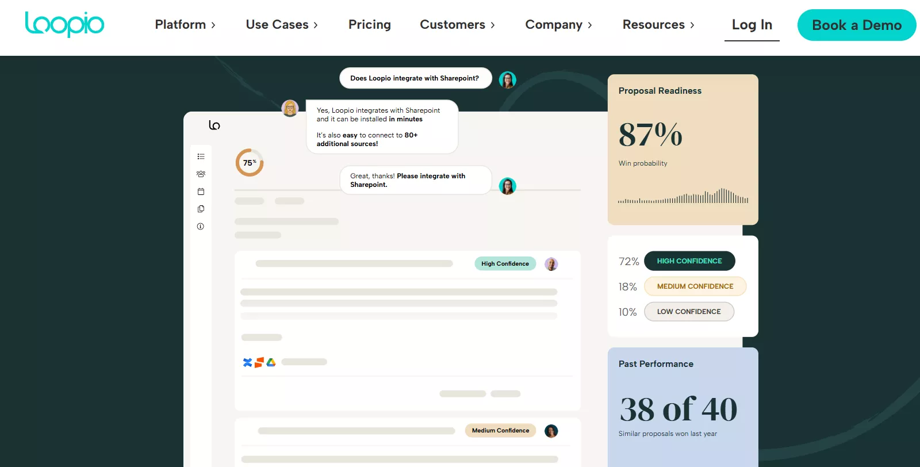Click the blue Confluence integration icon
This screenshot has width=920, height=467.
tap(247, 362)
